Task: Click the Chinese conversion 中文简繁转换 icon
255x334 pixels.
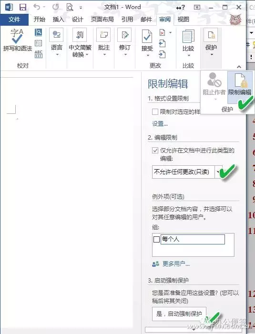Action: tap(80, 34)
